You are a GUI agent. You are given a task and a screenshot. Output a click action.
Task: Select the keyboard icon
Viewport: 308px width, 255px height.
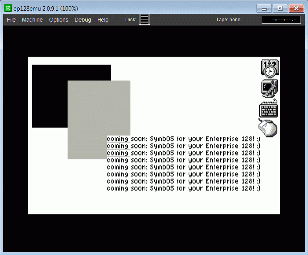(x=269, y=109)
